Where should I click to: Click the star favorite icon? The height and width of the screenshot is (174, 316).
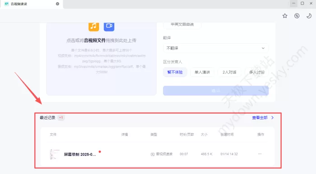pos(285,16)
